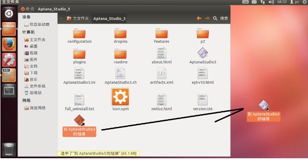The height and width of the screenshot is (160, 308).
Task: Open the 主文件夹 breadcrumb in path bar
Action: click(78, 19)
